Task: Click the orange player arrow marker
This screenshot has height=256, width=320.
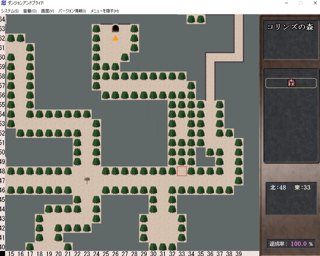Action: pos(115,38)
